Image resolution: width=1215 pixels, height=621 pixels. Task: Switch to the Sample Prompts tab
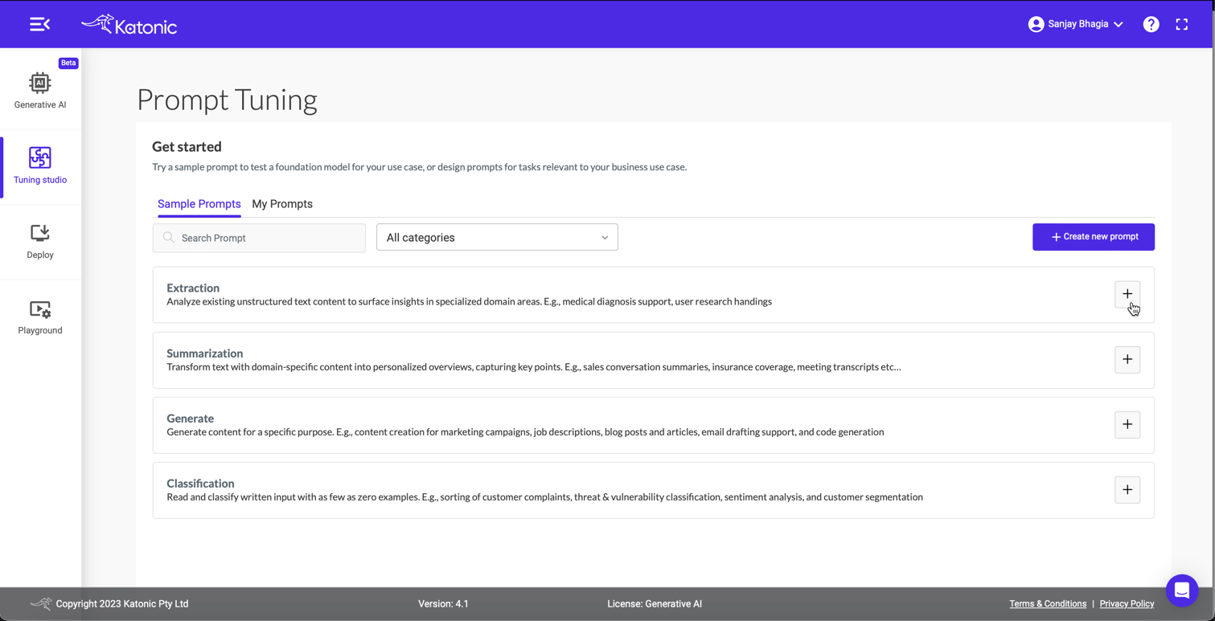point(199,204)
